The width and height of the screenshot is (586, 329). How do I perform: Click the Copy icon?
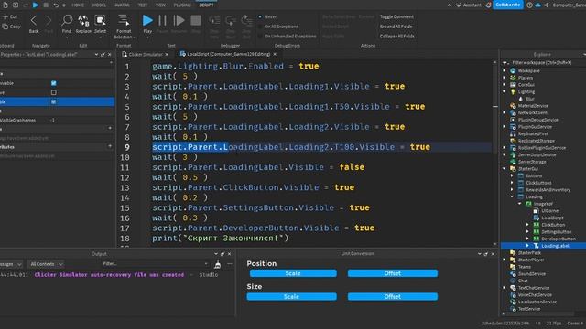pos(5,27)
